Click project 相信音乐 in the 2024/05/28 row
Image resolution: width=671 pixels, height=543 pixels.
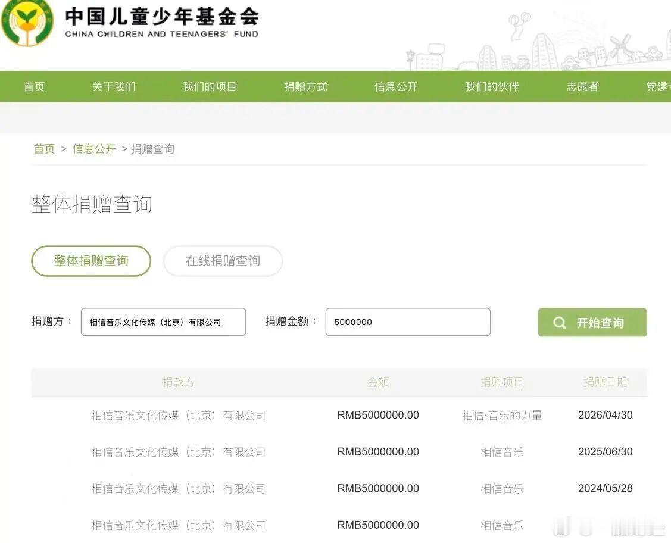[x=503, y=489]
